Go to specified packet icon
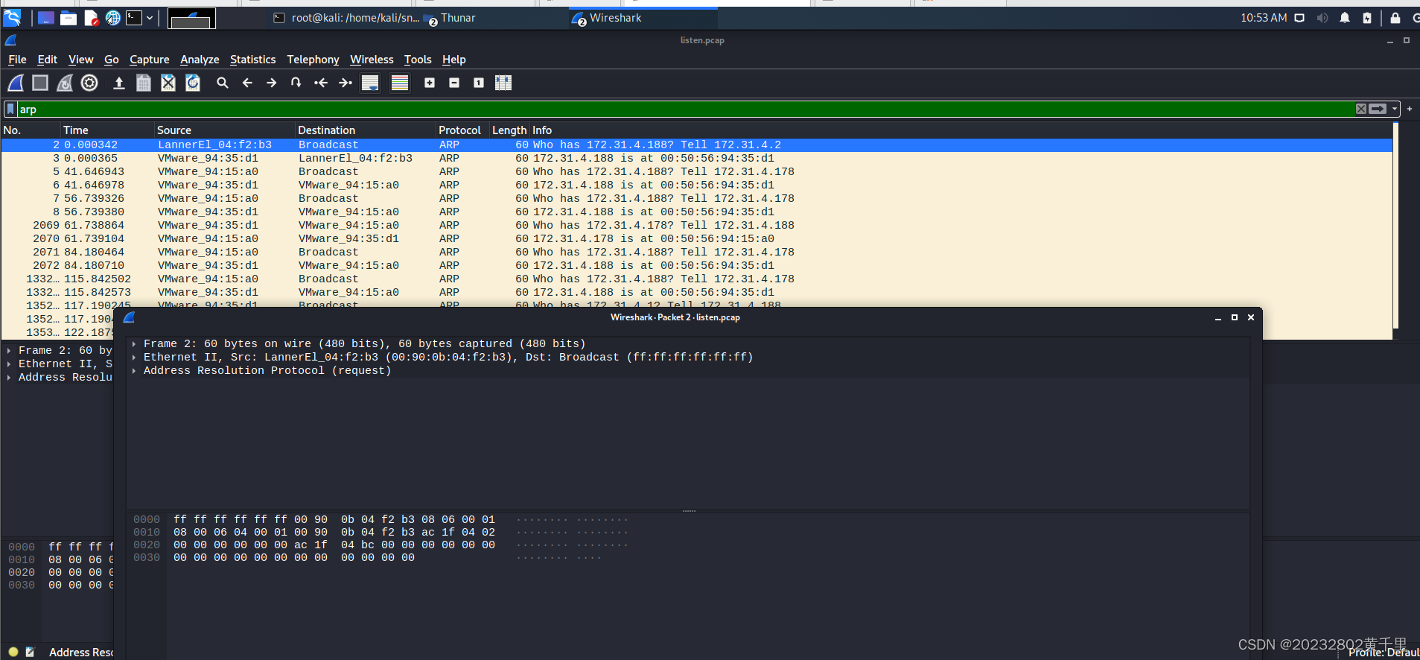This screenshot has width=1420, height=660. [x=296, y=83]
